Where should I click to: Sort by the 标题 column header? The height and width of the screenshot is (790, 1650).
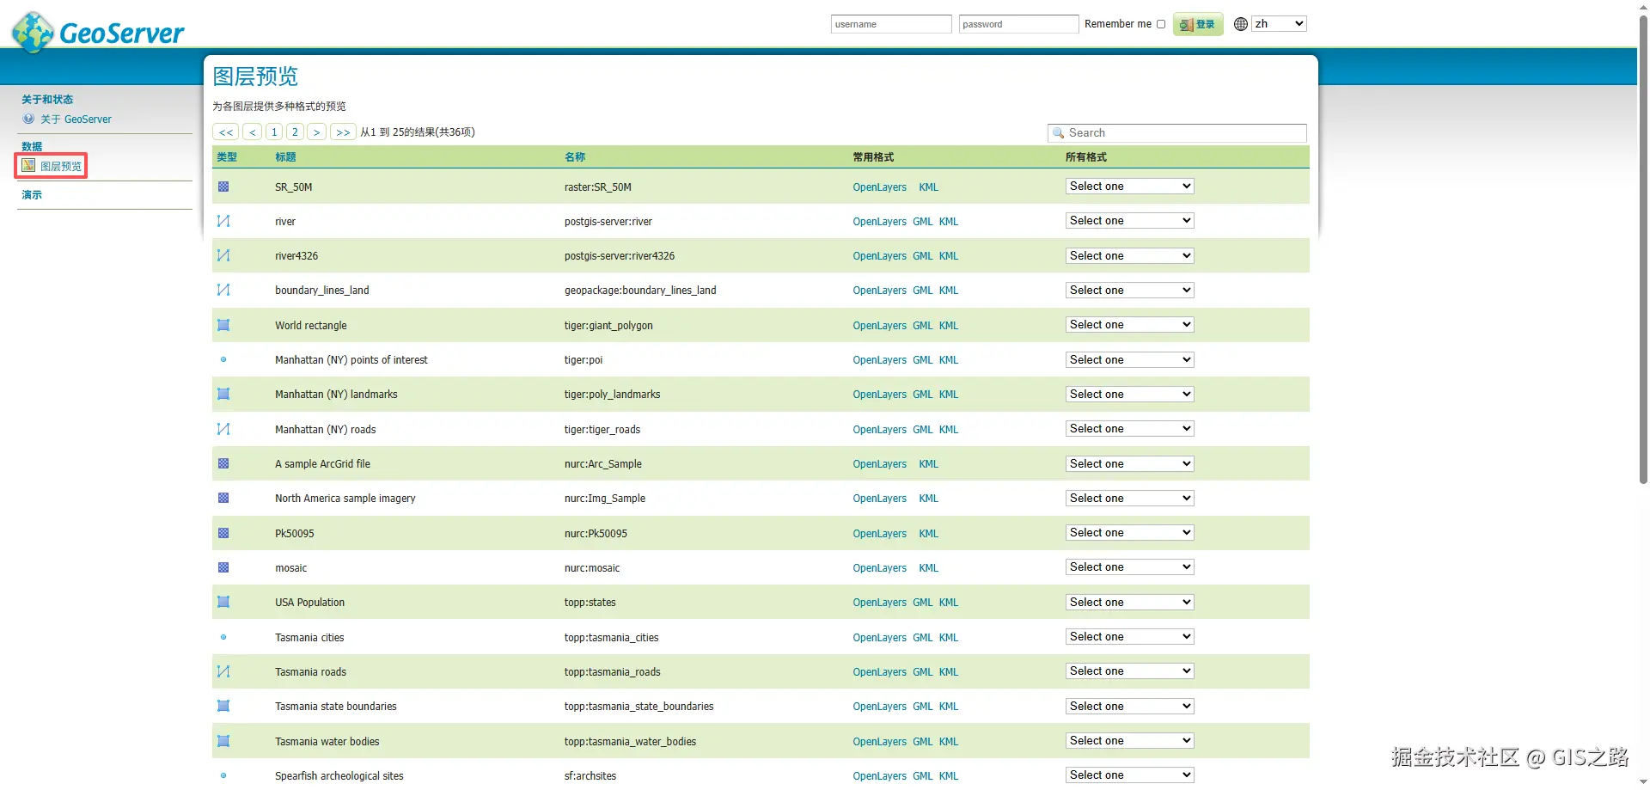(285, 157)
